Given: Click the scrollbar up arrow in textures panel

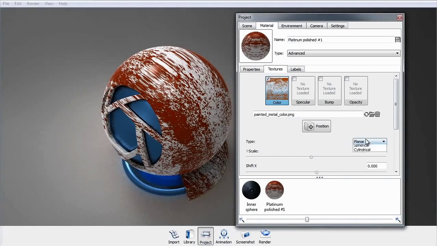Looking at the screenshot, I should [396, 76].
